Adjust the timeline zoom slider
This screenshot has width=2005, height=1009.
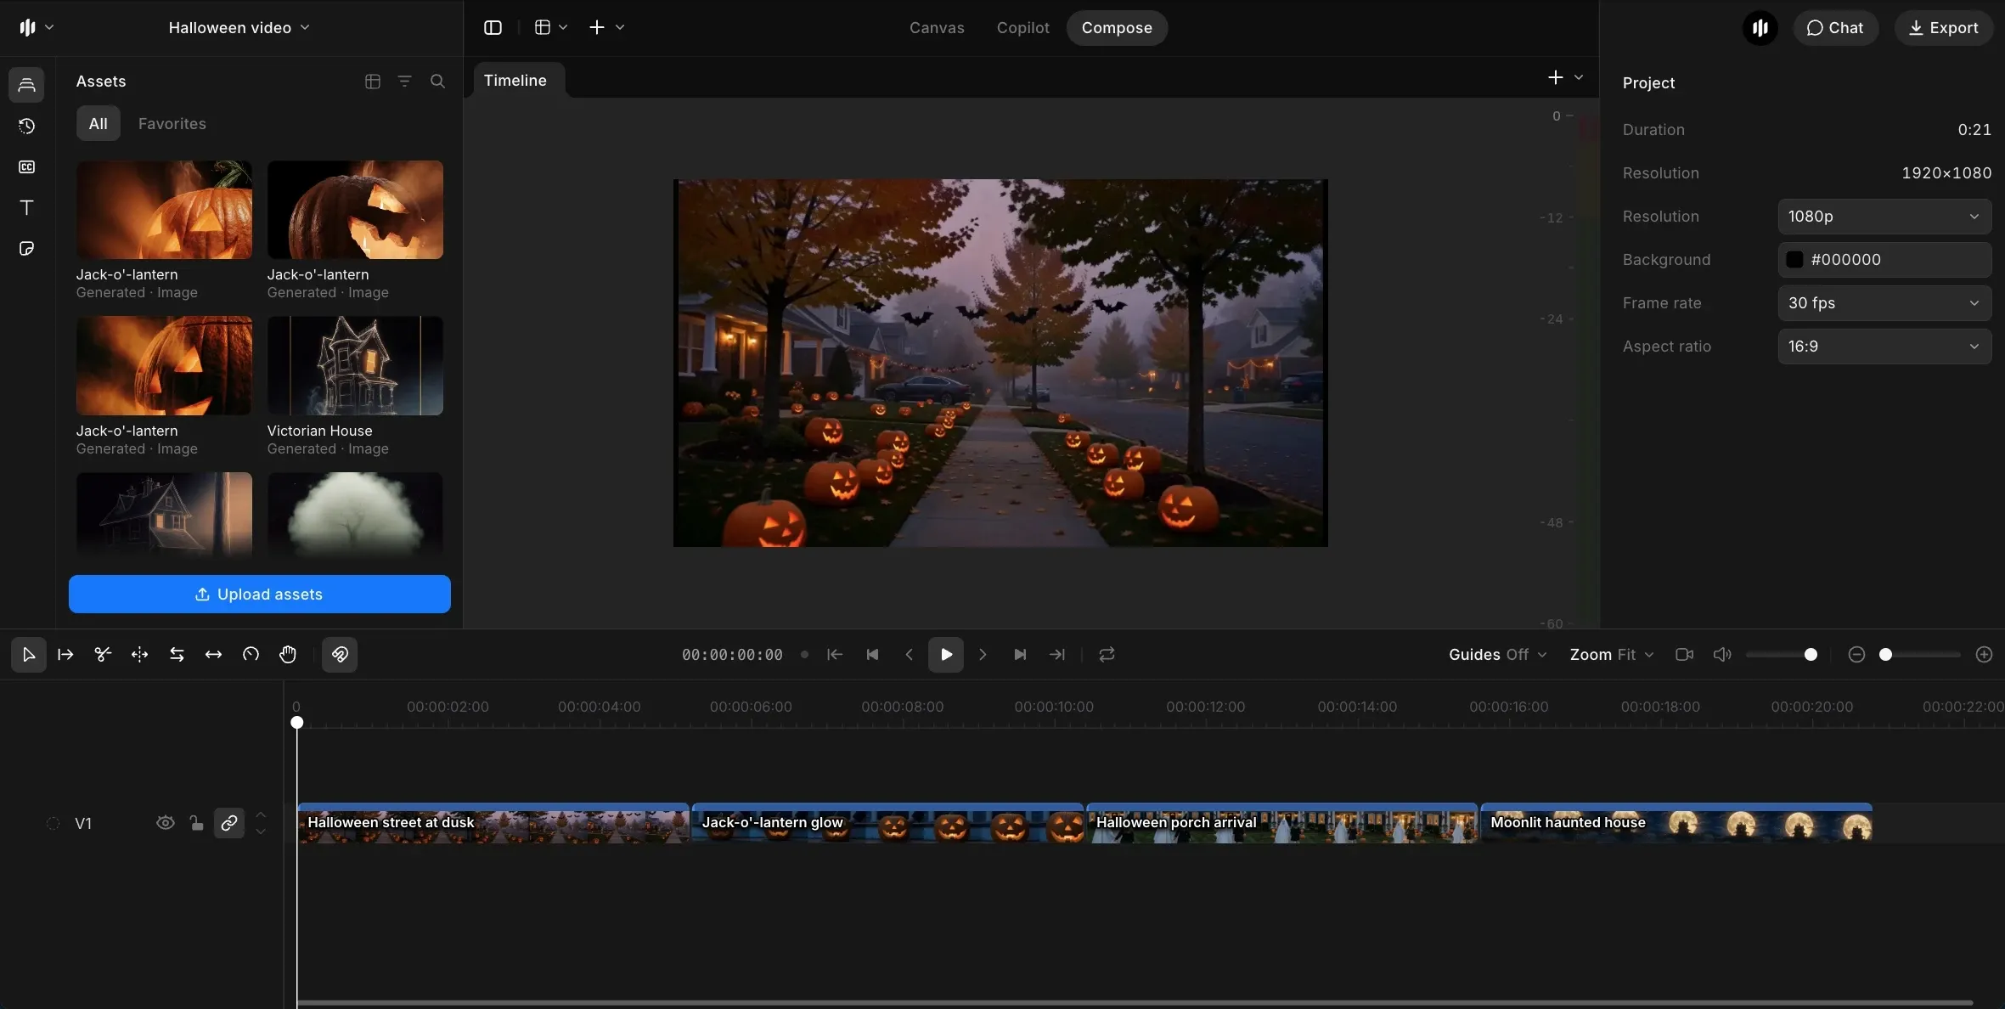click(x=1885, y=655)
